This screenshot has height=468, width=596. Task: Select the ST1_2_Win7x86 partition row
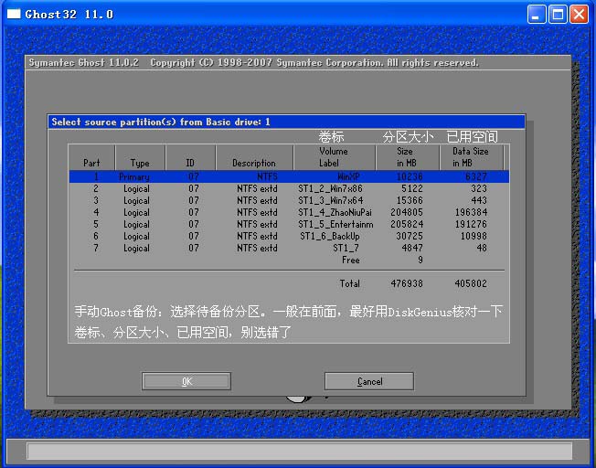pos(289,188)
